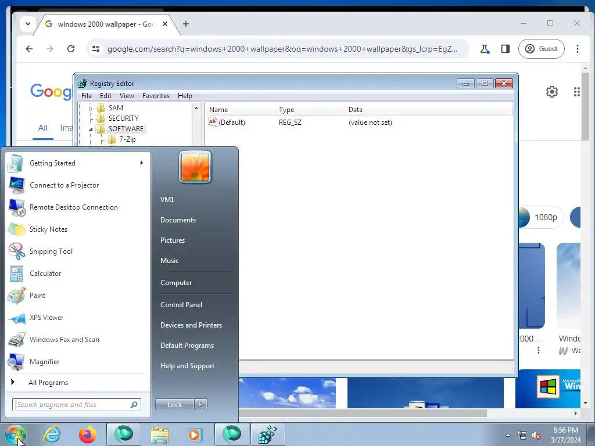Open Windows Fax and Scan

[78, 339]
